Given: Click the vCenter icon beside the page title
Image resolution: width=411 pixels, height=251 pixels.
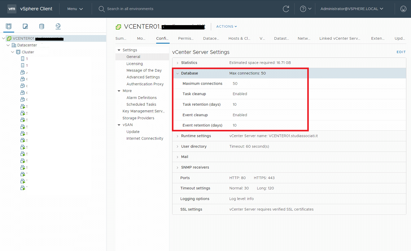Looking at the screenshot, I should click(118, 27).
